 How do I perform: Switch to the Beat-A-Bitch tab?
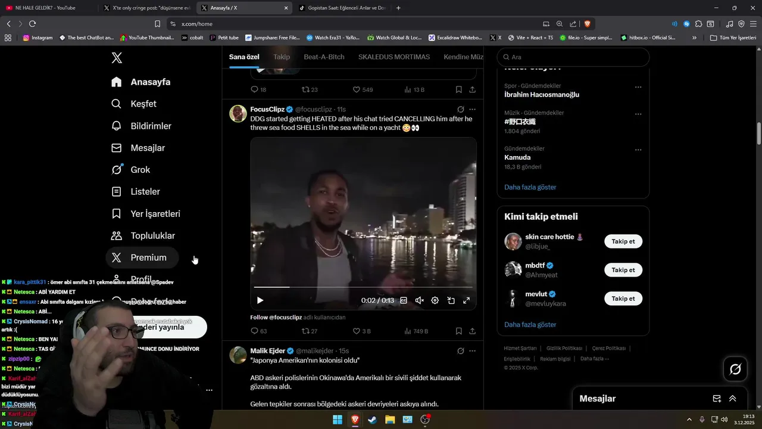coord(324,57)
